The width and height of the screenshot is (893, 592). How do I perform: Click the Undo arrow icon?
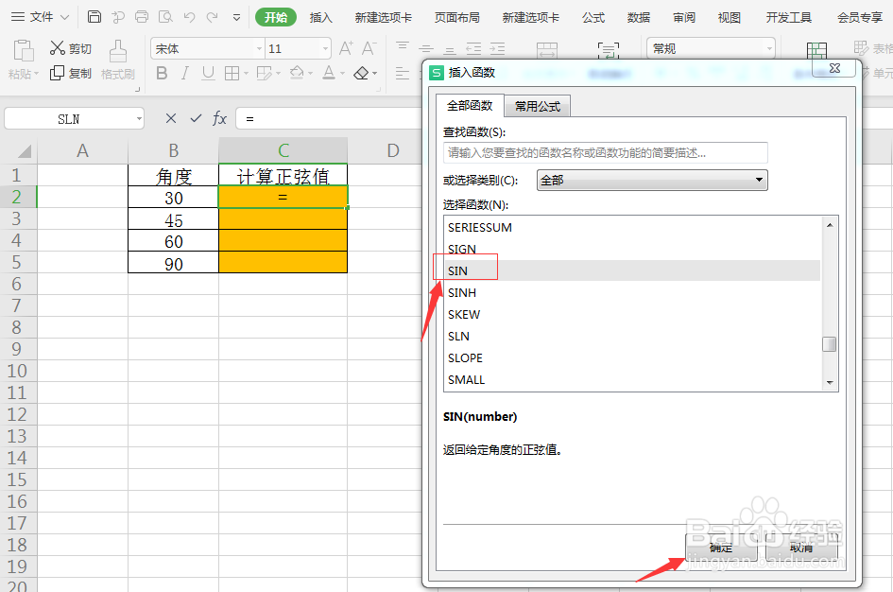tap(190, 17)
